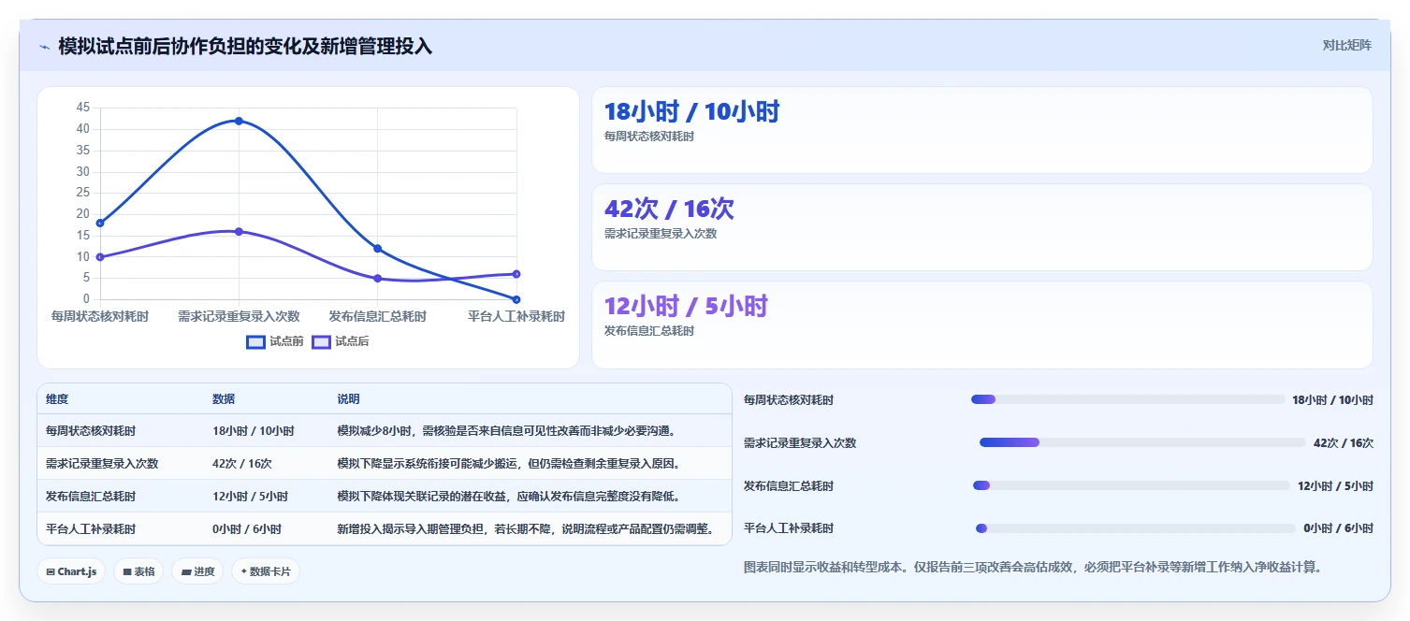
Task: Select the 数据卡片 tag chip
Action: (266, 571)
